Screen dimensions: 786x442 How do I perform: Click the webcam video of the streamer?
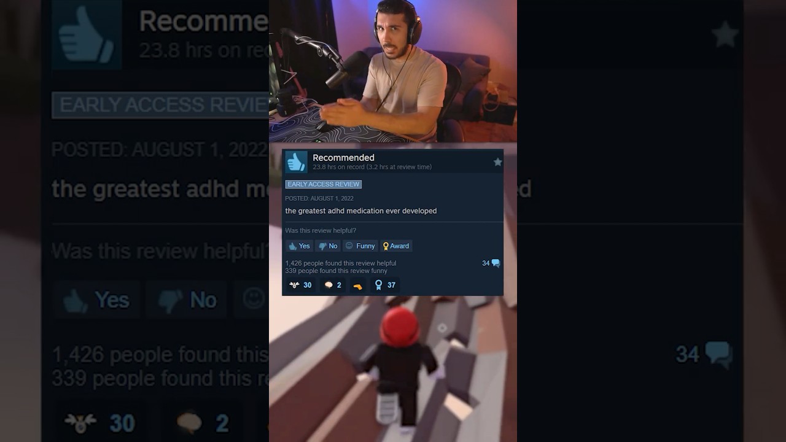[x=393, y=71]
